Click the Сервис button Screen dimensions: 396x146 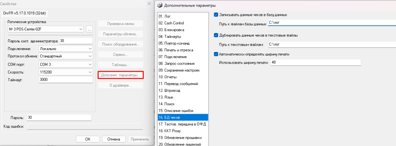point(121,55)
